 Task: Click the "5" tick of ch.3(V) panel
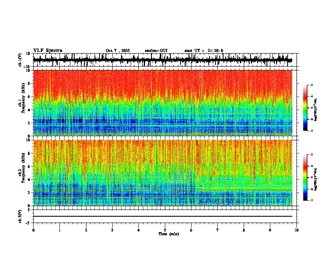pyautogui.click(x=29, y=210)
